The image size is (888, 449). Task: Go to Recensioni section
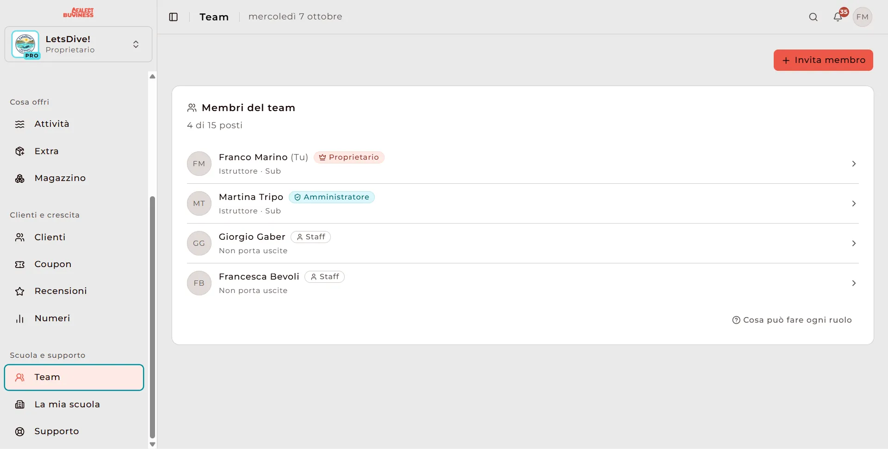pyautogui.click(x=74, y=291)
